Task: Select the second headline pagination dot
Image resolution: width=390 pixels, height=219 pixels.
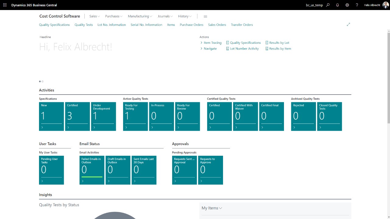Action: point(43,82)
